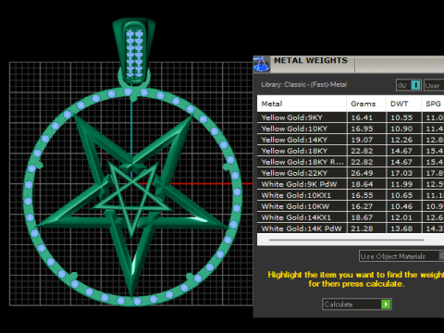Select the White Gold:9K PdW row
Screen dimensions: 444x333
(x=351, y=184)
